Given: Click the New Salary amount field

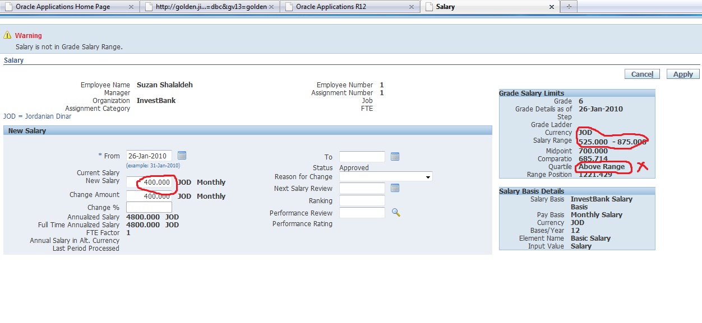Looking at the screenshot, I should [149, 182].
